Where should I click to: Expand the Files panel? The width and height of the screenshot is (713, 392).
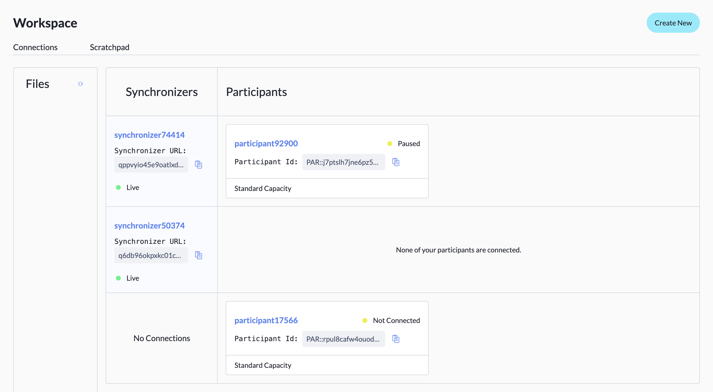(80, 84)
